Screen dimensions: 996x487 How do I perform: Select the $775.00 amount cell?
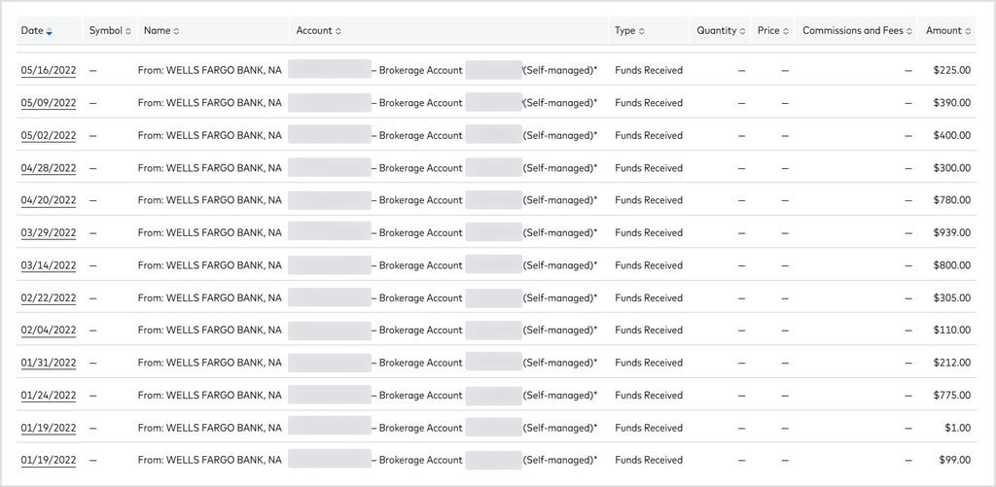click(x=951, y=395)
